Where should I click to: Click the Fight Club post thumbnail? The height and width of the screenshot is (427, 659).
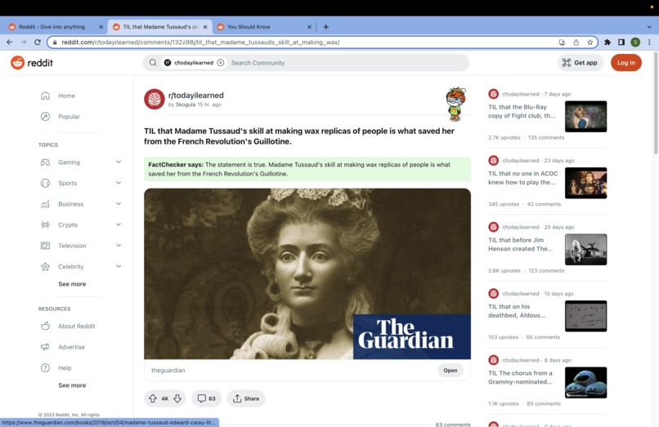point(585,116)
